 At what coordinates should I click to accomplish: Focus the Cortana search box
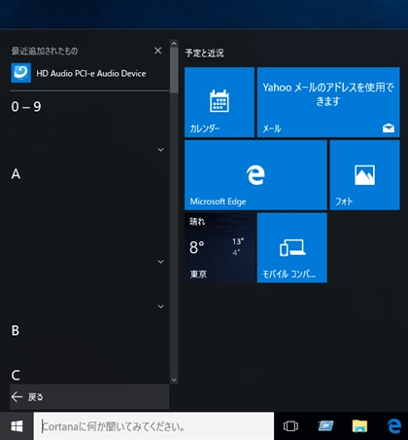[x=153, y=426]
